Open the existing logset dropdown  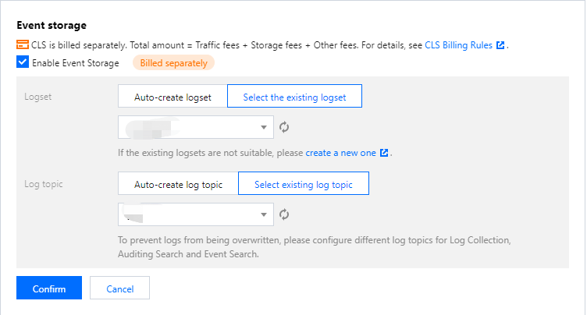point(195,127)
